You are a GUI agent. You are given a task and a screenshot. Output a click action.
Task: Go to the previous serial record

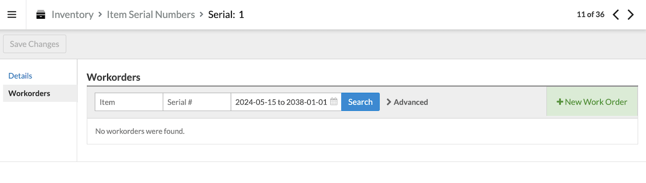click(x=616, y=15)
